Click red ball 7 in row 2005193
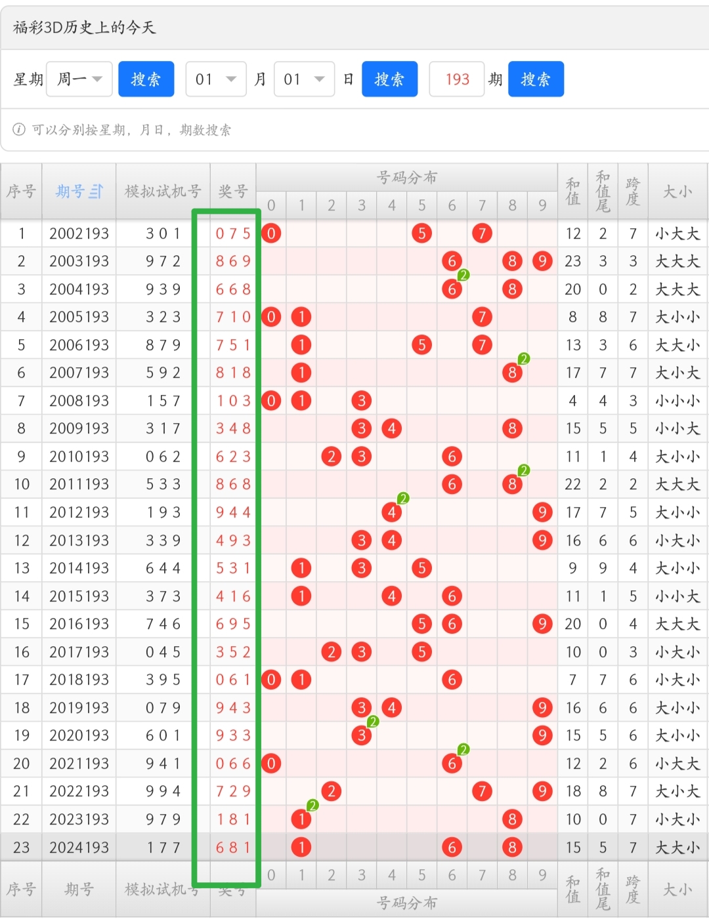Viewport: 709px width, 923px height. 482,317
